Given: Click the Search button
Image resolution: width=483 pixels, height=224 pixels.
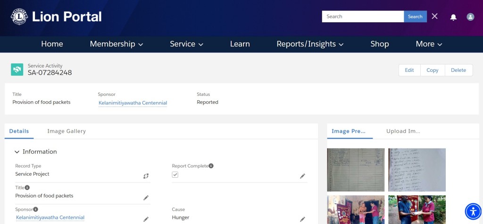Looking at the screenshot, I should click(x=415, y=17).
